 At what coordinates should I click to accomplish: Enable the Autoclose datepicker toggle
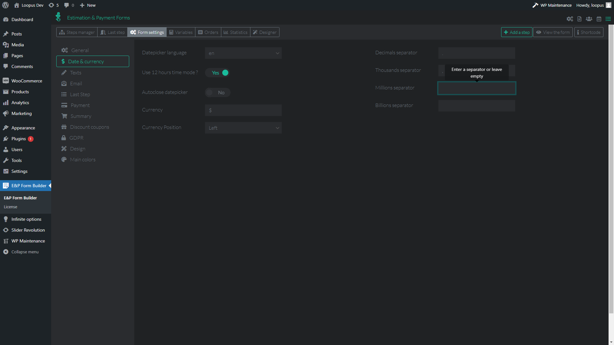click(x=217, y=93)
